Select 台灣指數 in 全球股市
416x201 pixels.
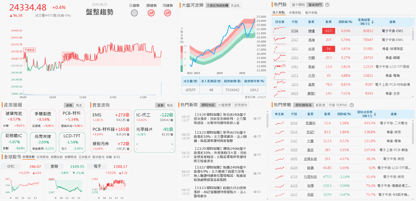click(29, 157)
